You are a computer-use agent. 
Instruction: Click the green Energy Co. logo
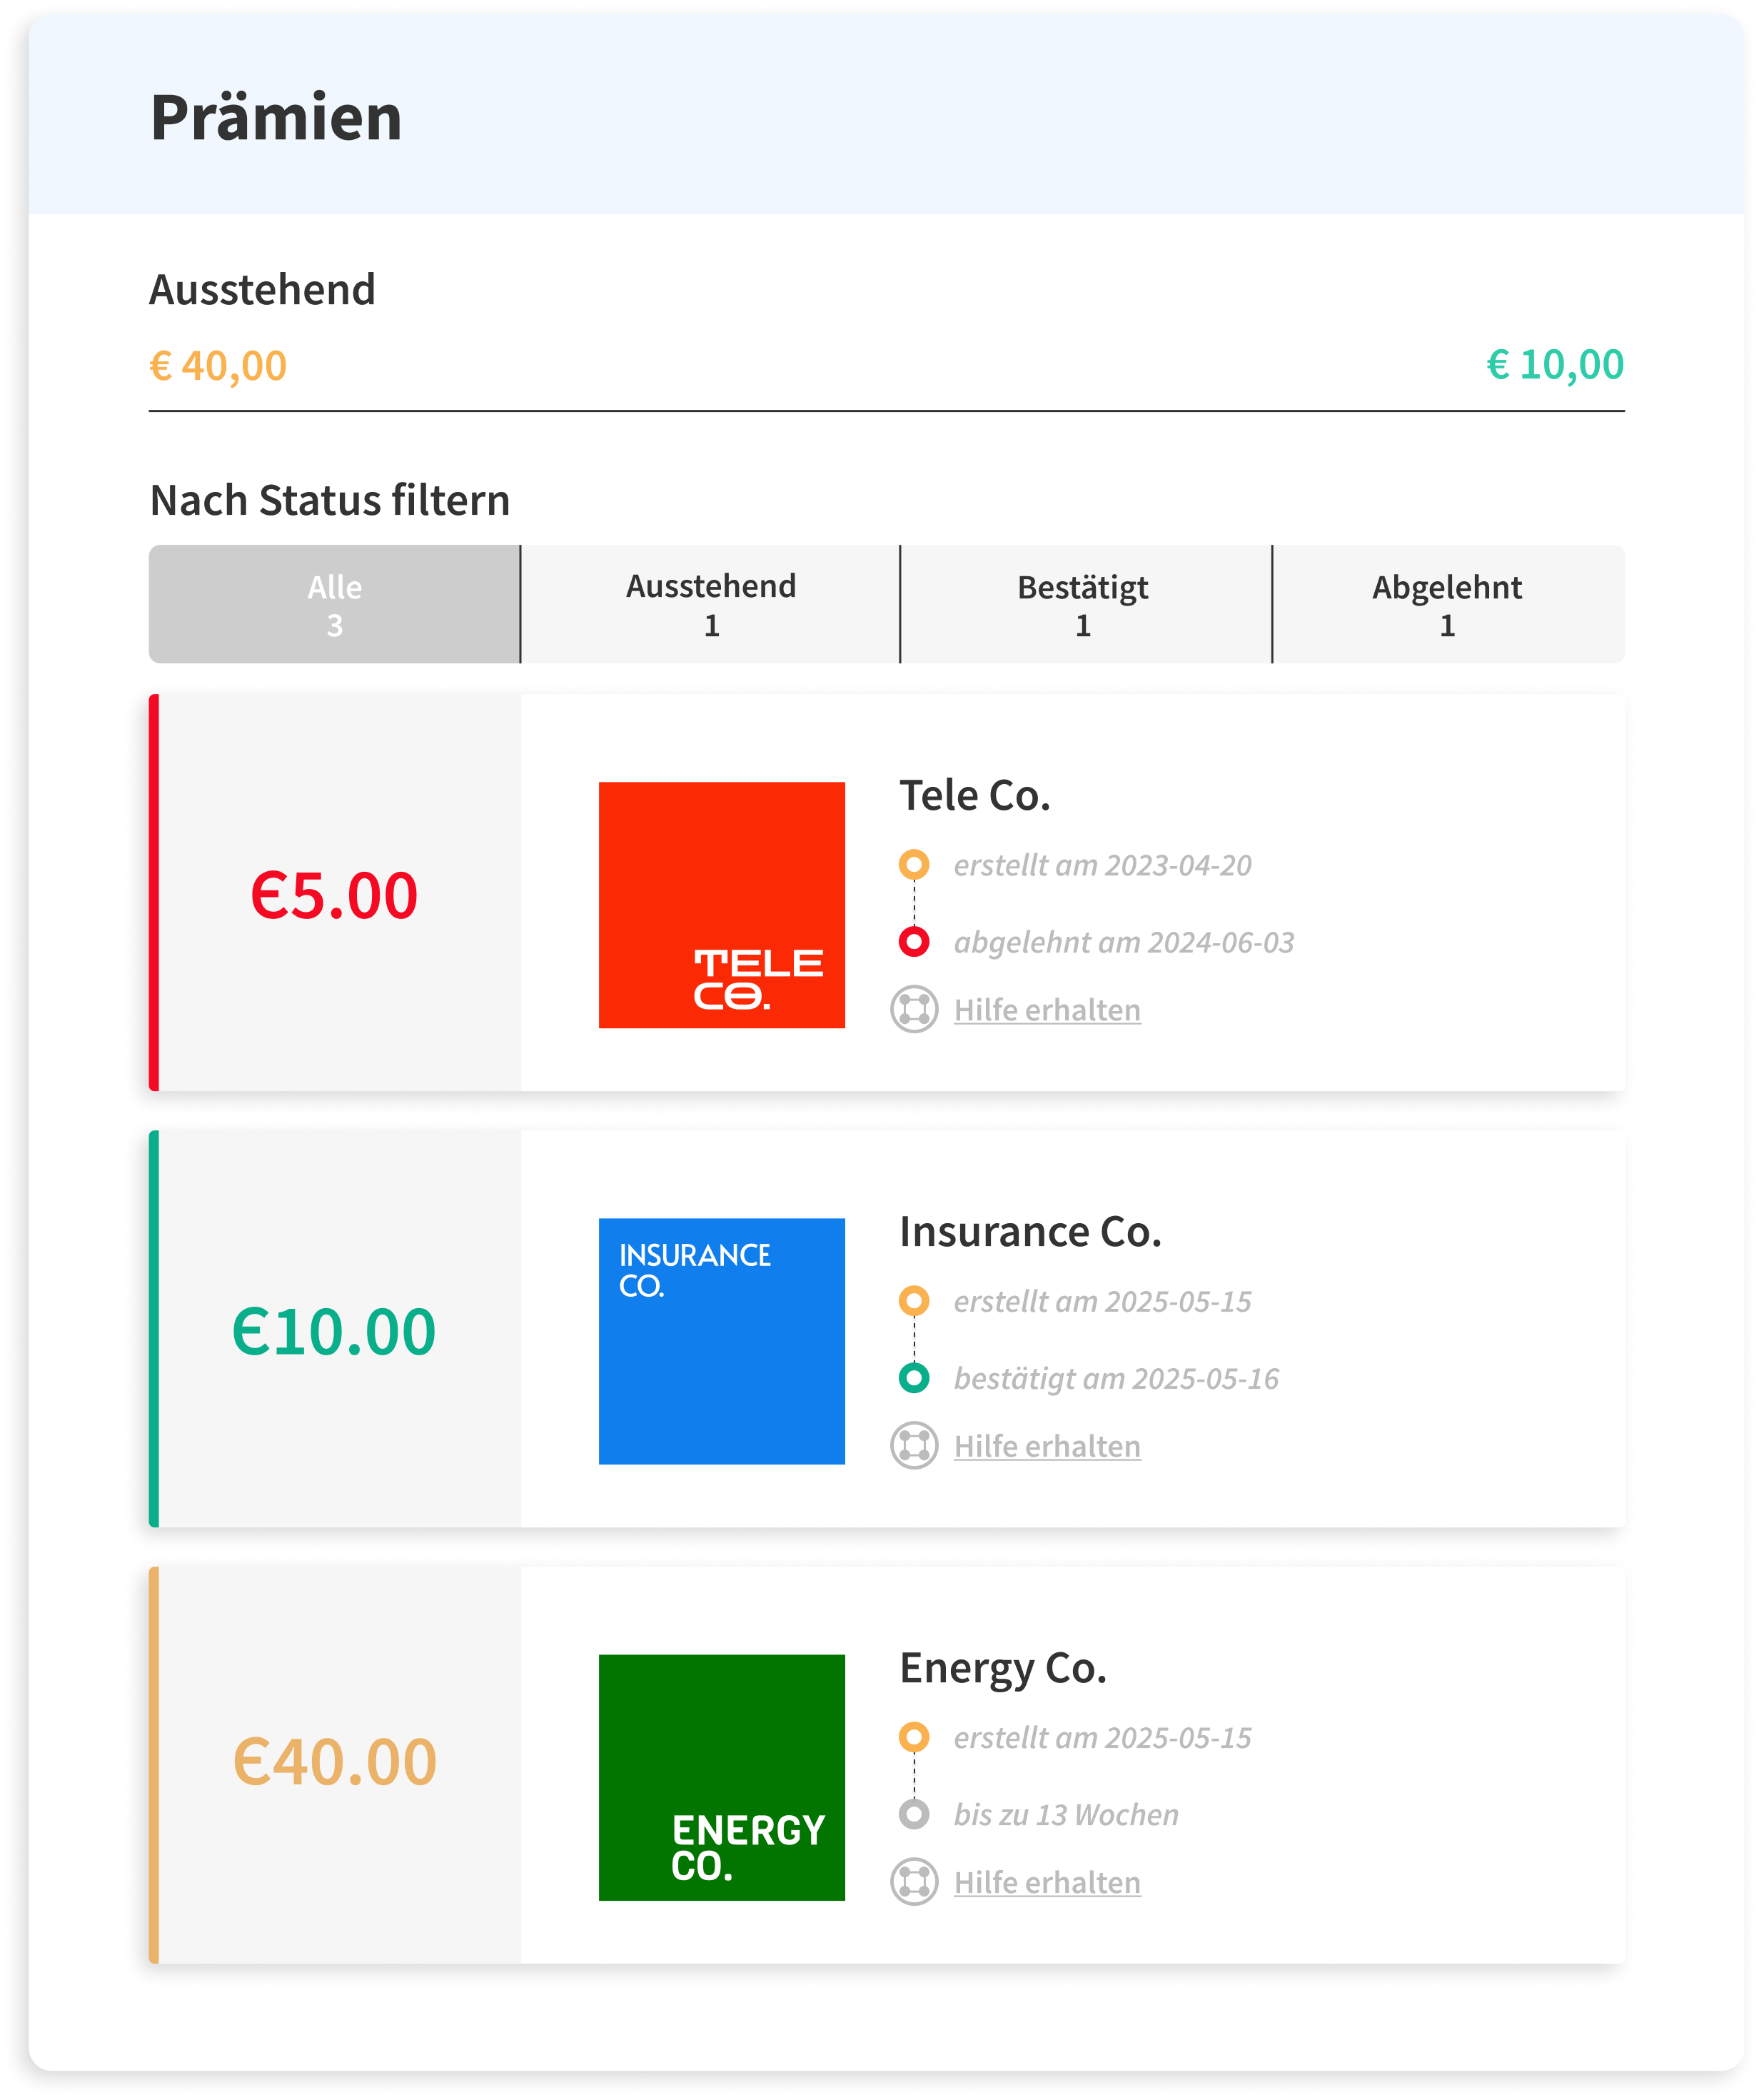722,1777
